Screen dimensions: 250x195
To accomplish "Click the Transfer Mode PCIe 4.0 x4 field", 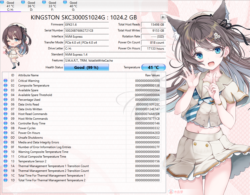I will coord(86,43).
